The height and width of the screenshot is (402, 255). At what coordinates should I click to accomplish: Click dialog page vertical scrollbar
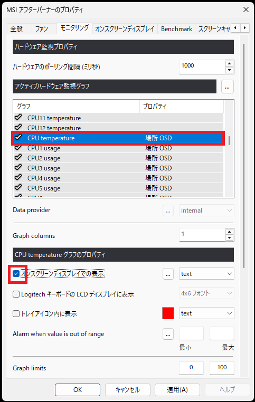[x=244, y=156]
